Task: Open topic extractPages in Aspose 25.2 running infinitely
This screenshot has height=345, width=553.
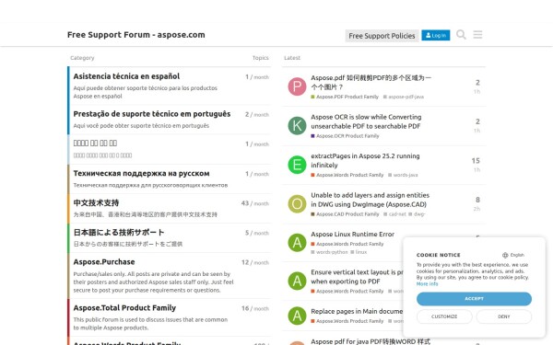Action: point(365,160)
